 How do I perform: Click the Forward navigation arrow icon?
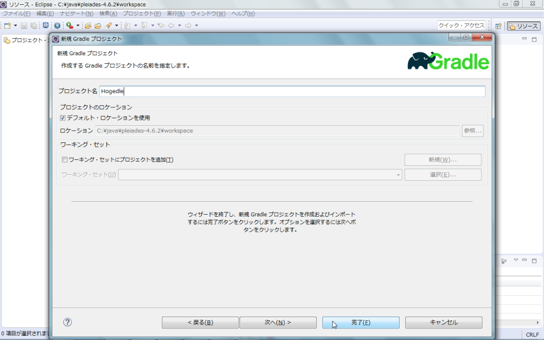189,25
